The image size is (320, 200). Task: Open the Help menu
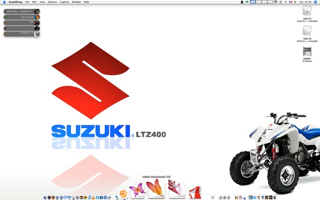pyautogui.click(x=86, y=2)
